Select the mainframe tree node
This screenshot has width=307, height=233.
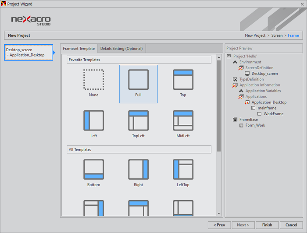(x=267, y=108)
